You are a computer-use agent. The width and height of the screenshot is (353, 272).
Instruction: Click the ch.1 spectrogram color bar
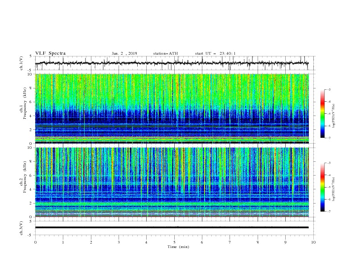[322, 114]
